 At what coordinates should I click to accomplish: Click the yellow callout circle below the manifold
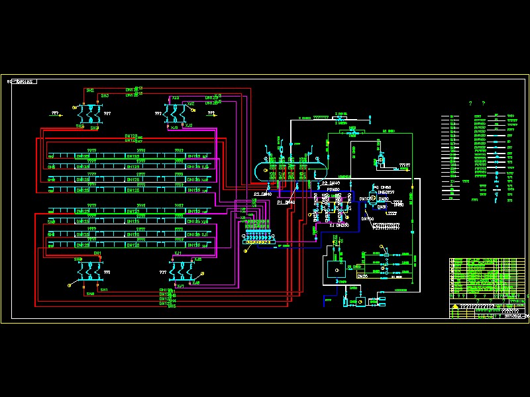point(246,251)
